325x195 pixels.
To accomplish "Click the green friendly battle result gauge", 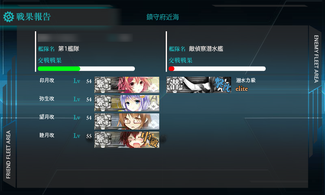I will point(59,69).
